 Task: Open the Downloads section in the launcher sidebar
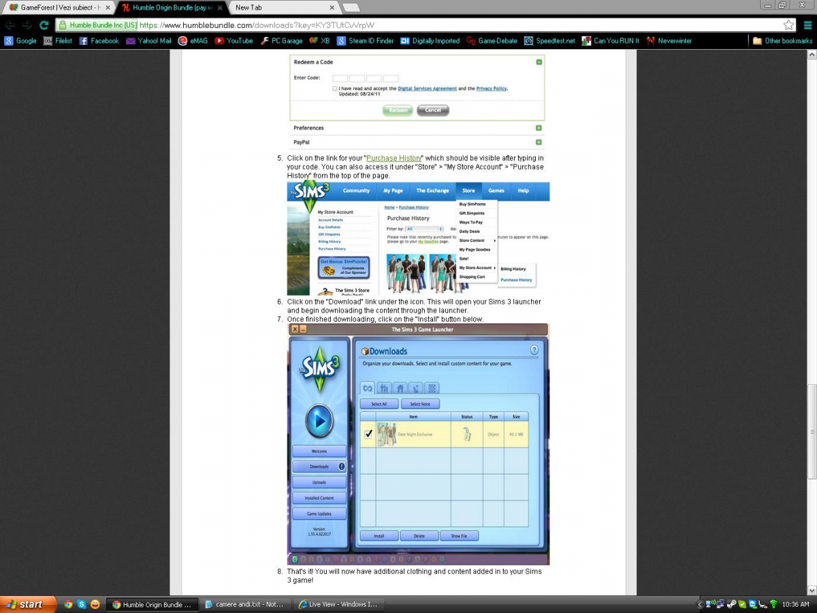pyautogui.click(x=319, y=467)
